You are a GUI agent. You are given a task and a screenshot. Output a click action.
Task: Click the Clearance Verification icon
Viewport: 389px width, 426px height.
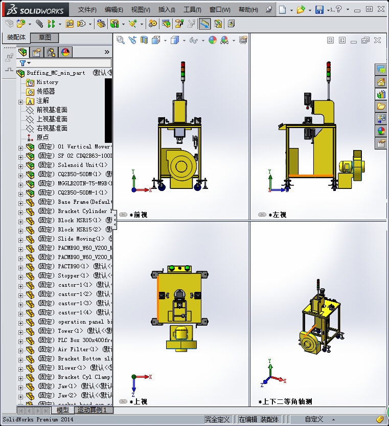click(x=218, y=24)
